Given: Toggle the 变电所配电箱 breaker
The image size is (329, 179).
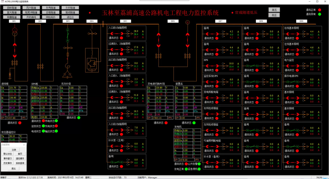Looking at the screenshot, I should 212,98.
